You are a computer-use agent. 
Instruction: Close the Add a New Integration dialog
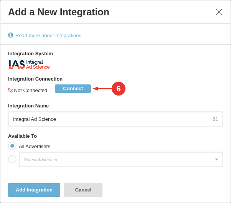coord(219,12)
